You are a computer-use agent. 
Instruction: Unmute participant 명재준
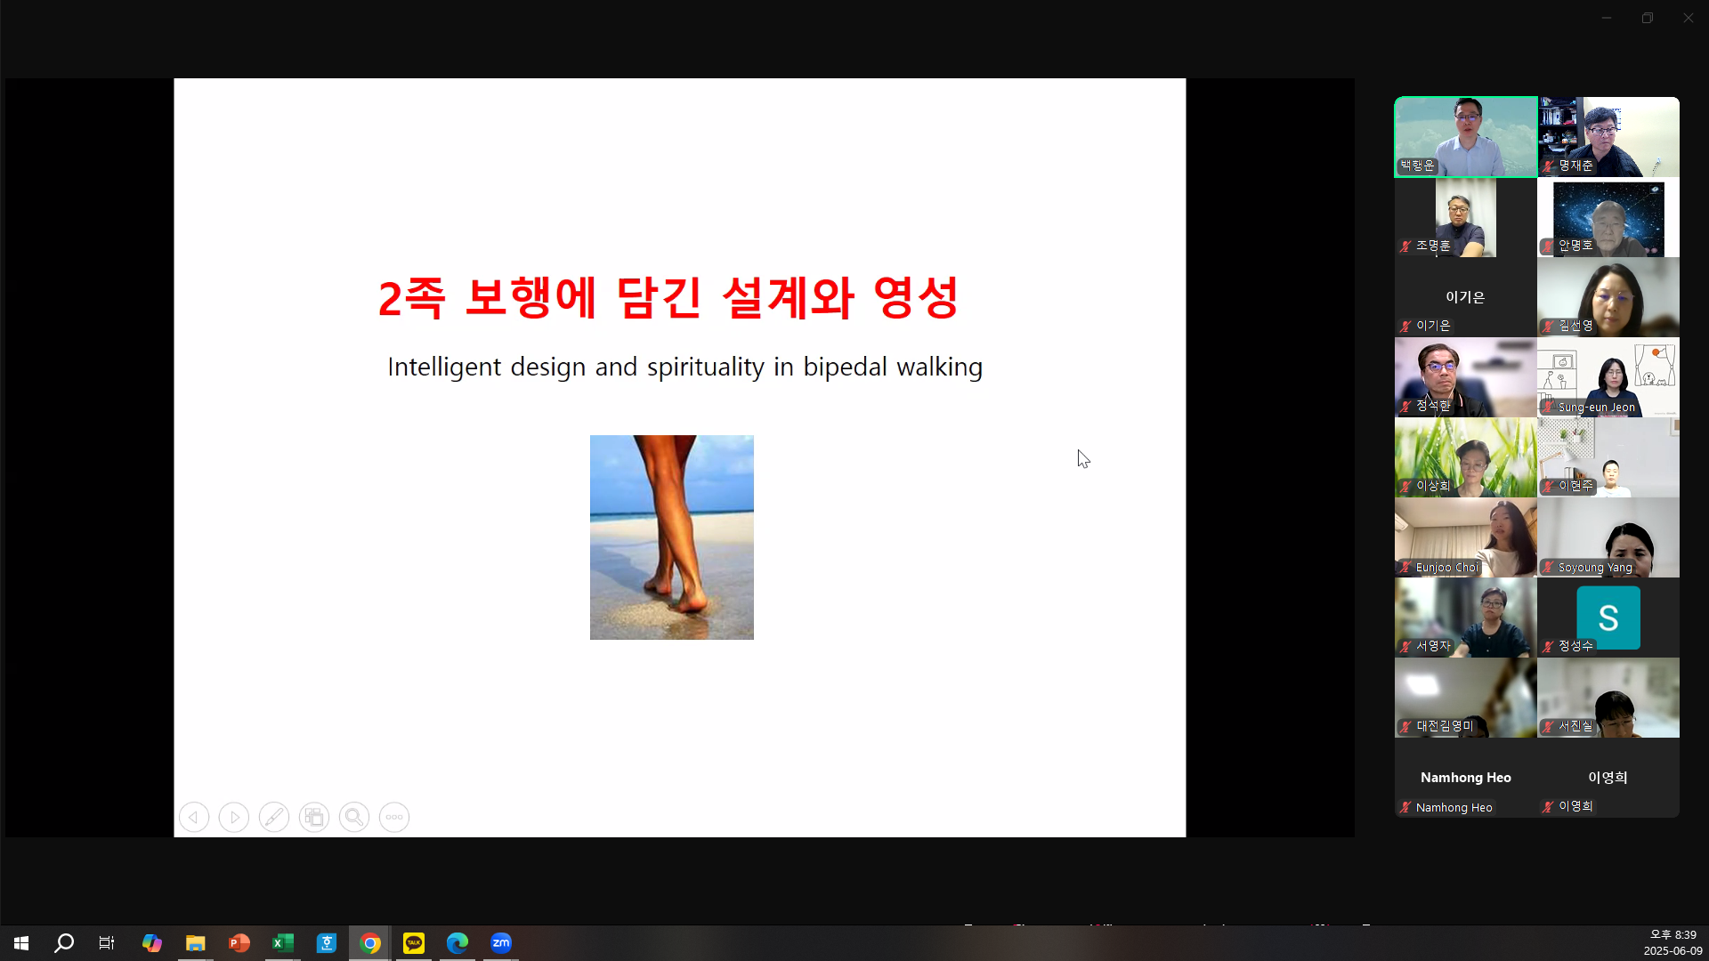pyautogui.click(x=1549, y=166)
